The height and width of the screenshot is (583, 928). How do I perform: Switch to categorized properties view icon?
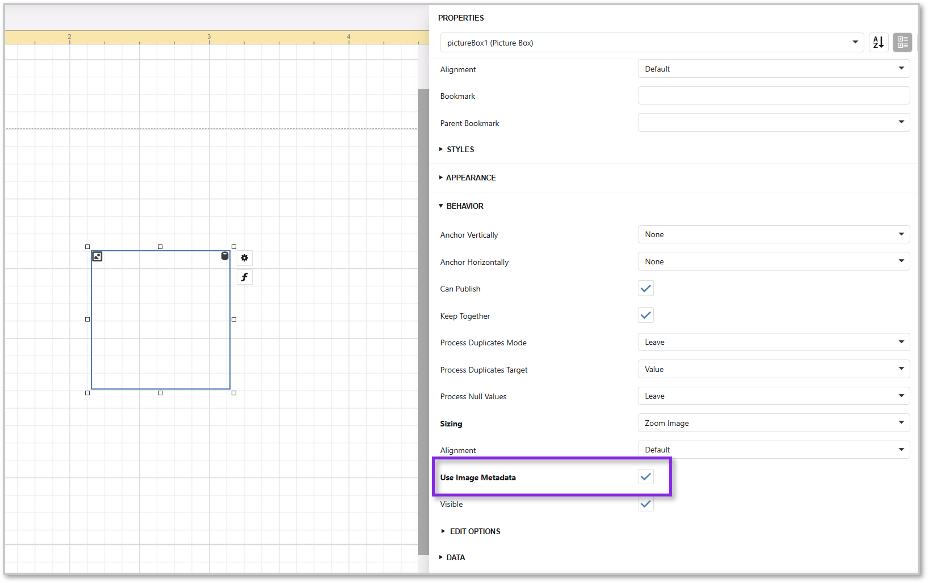[902, 42]
